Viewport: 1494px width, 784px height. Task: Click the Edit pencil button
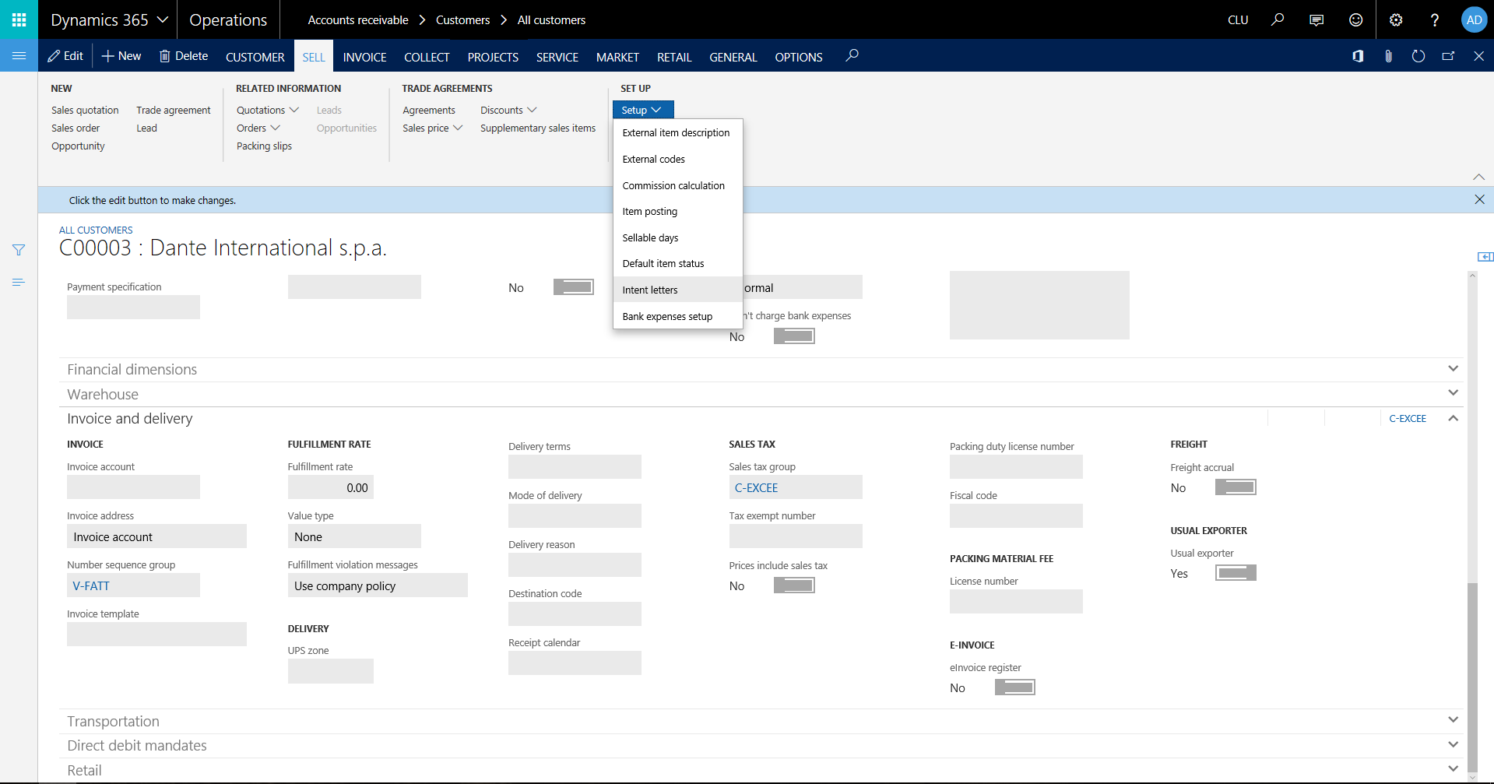(65, 56)
